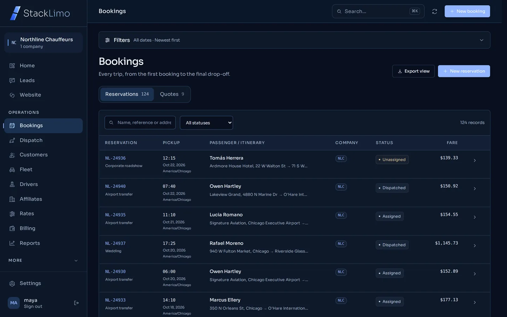Click the Bookings calendar icon
This screenshot has height=317, width=507.
click(12, 126)
